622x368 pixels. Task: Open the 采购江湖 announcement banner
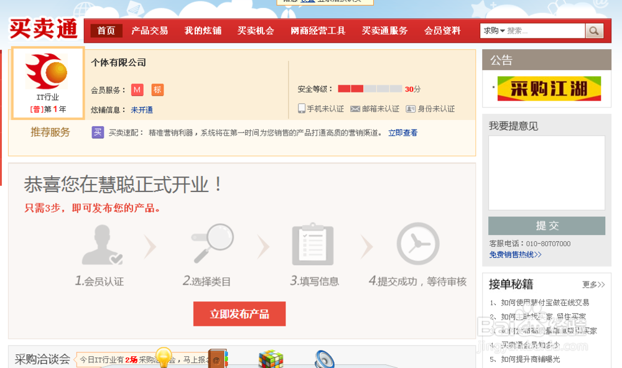549,88
